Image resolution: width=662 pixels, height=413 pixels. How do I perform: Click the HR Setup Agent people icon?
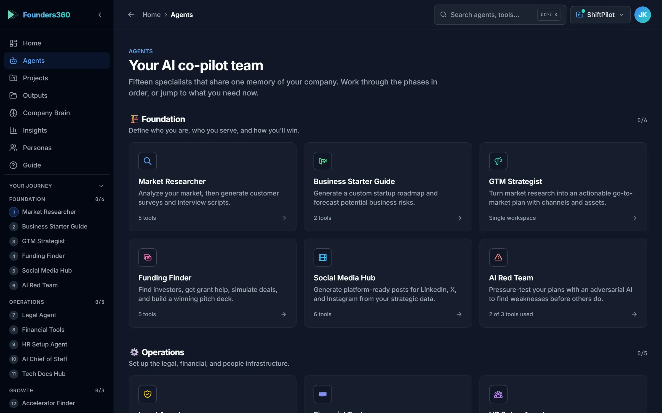498,394
